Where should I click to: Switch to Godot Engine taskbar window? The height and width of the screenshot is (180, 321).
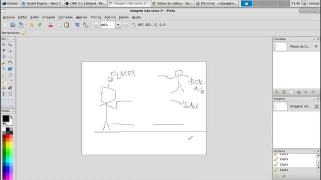tap(43, 3)
